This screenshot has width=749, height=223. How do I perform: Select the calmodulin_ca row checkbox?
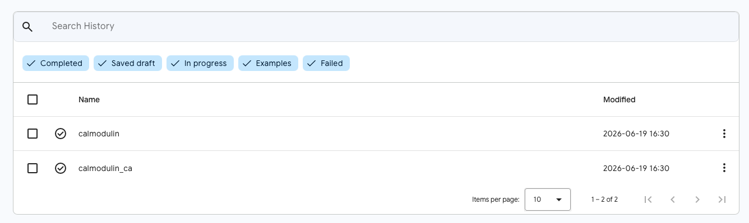(33, 168)
